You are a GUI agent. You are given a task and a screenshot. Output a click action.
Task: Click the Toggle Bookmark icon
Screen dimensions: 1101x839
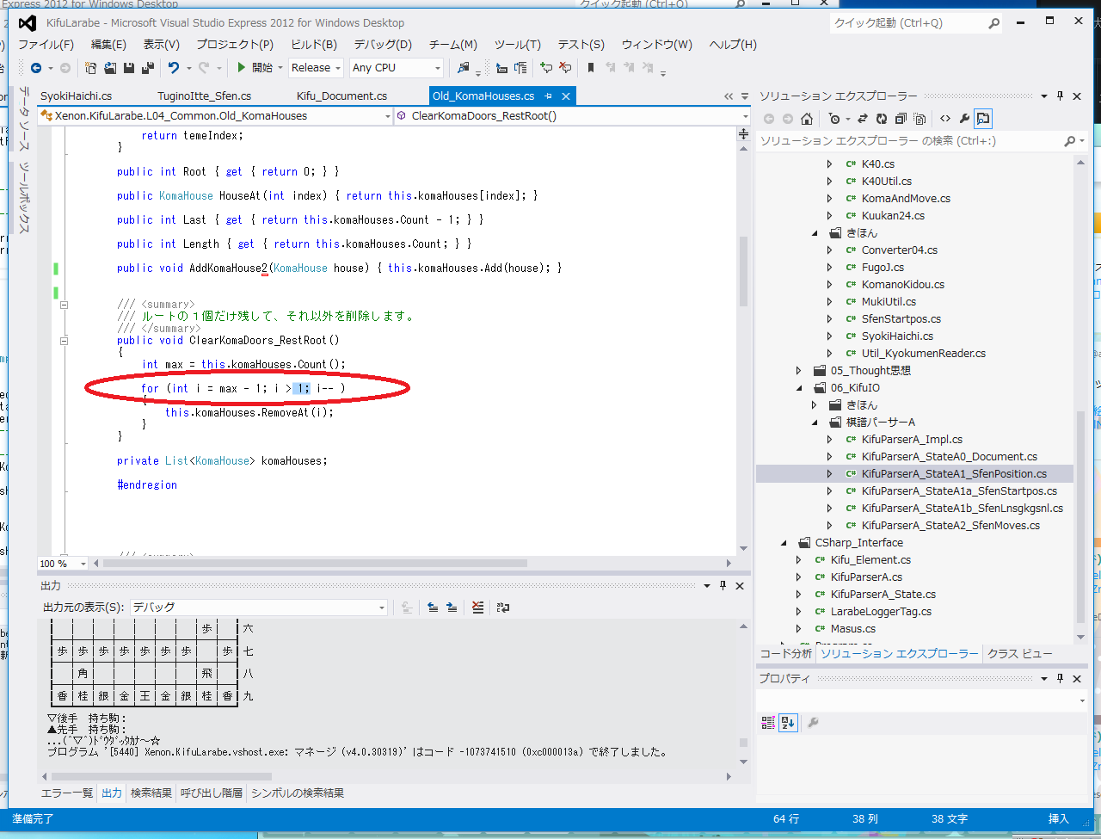click(x=590, y=68)
